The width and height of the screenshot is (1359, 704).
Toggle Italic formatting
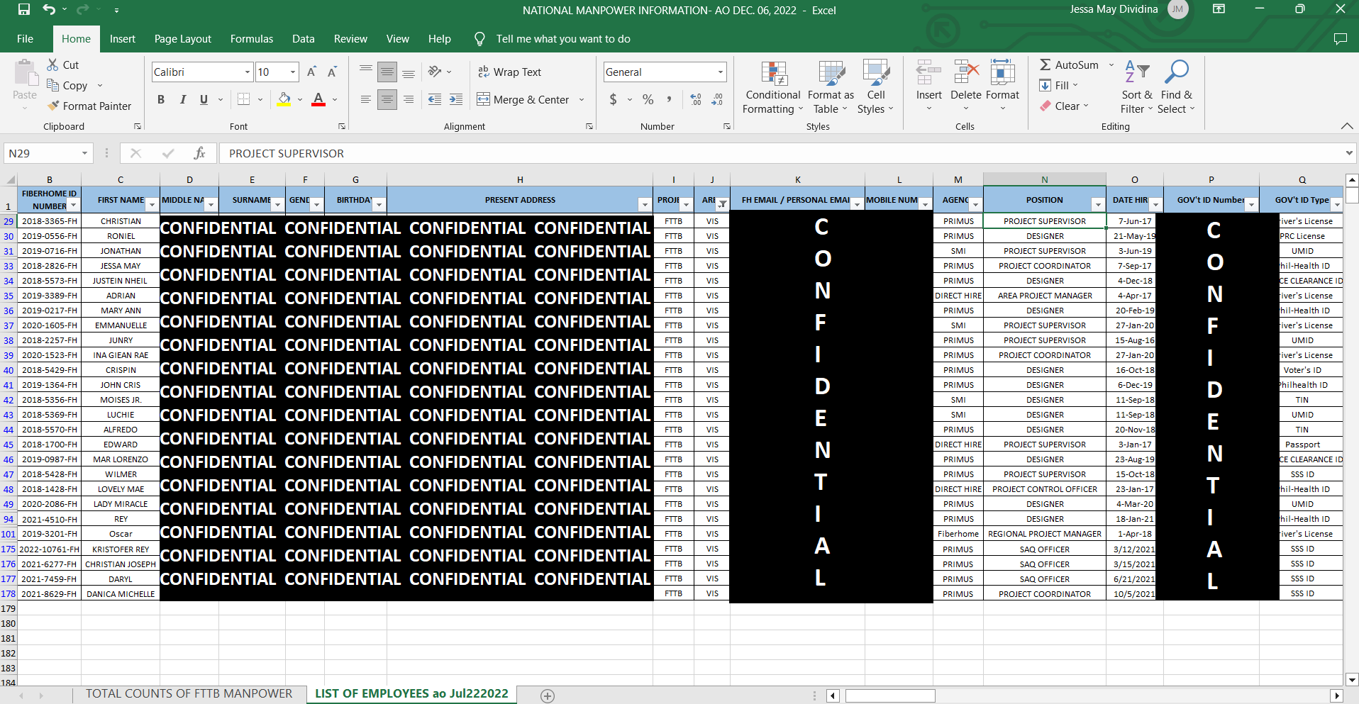coord(182,99)
